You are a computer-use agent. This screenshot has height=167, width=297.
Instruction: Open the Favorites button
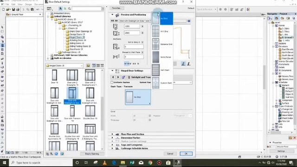(116, 8)
